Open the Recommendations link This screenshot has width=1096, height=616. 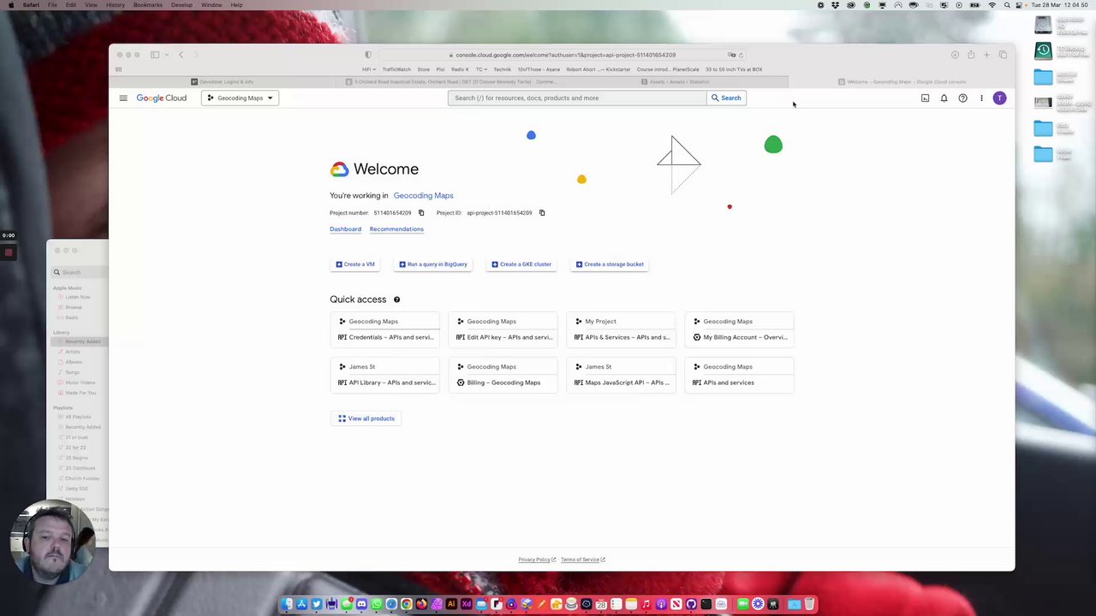click(x=396, y=229)
